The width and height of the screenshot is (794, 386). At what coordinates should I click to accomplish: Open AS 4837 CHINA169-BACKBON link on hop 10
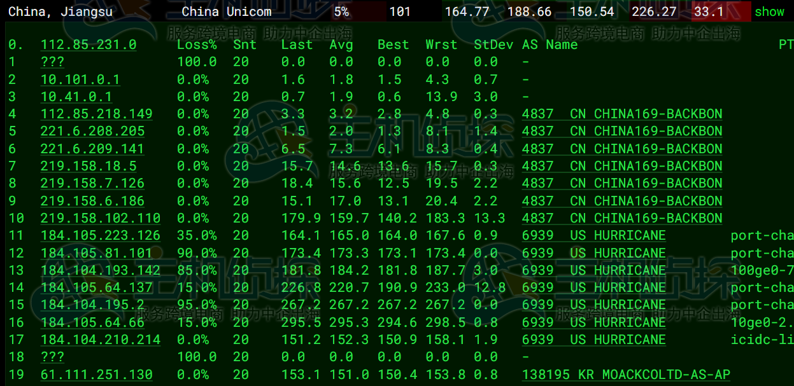[622, 218]
